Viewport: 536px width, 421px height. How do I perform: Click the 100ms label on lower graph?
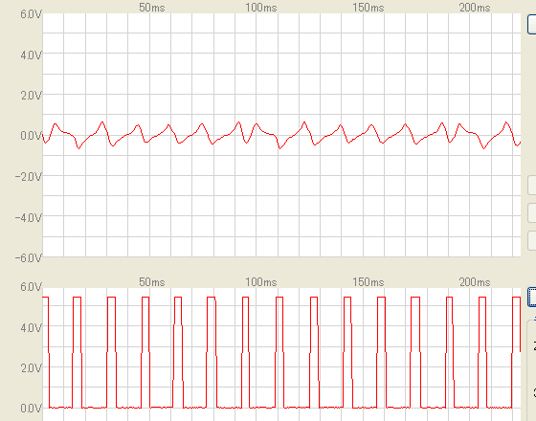coord(260,282)
